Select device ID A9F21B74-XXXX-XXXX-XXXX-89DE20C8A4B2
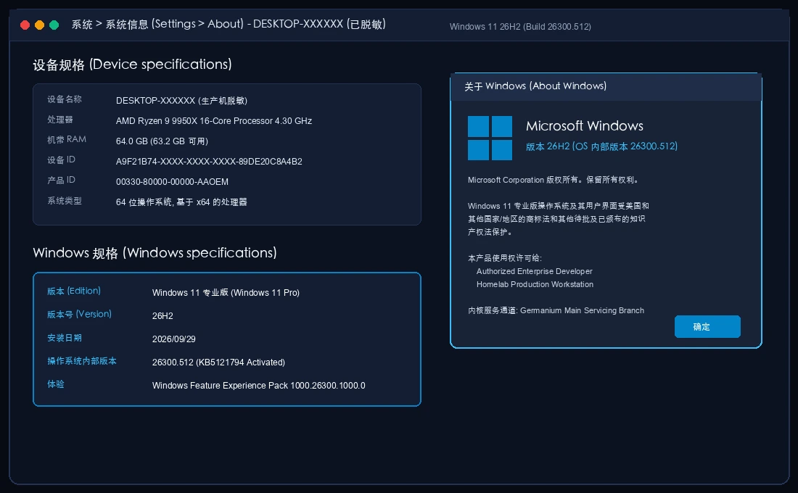Screen dimensions: 798x493 click(209, 162)
